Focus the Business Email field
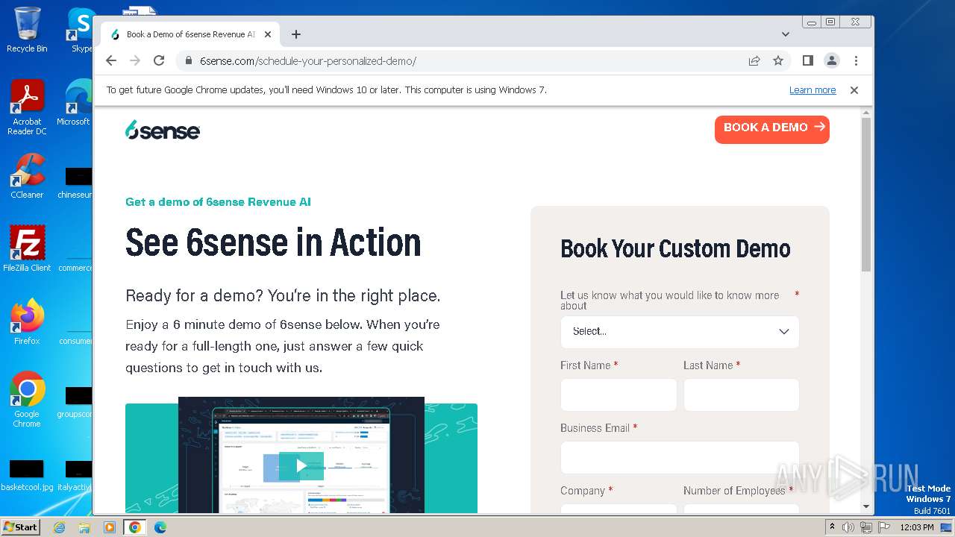The width and height of the screenshot is (955, 537). [x=680, y=457]
